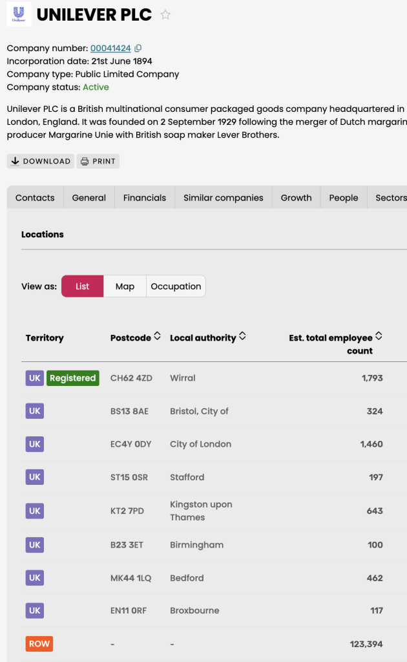Open the Contacts tab
This screenshot has width=407, height=662.
[x=35, y=198]
